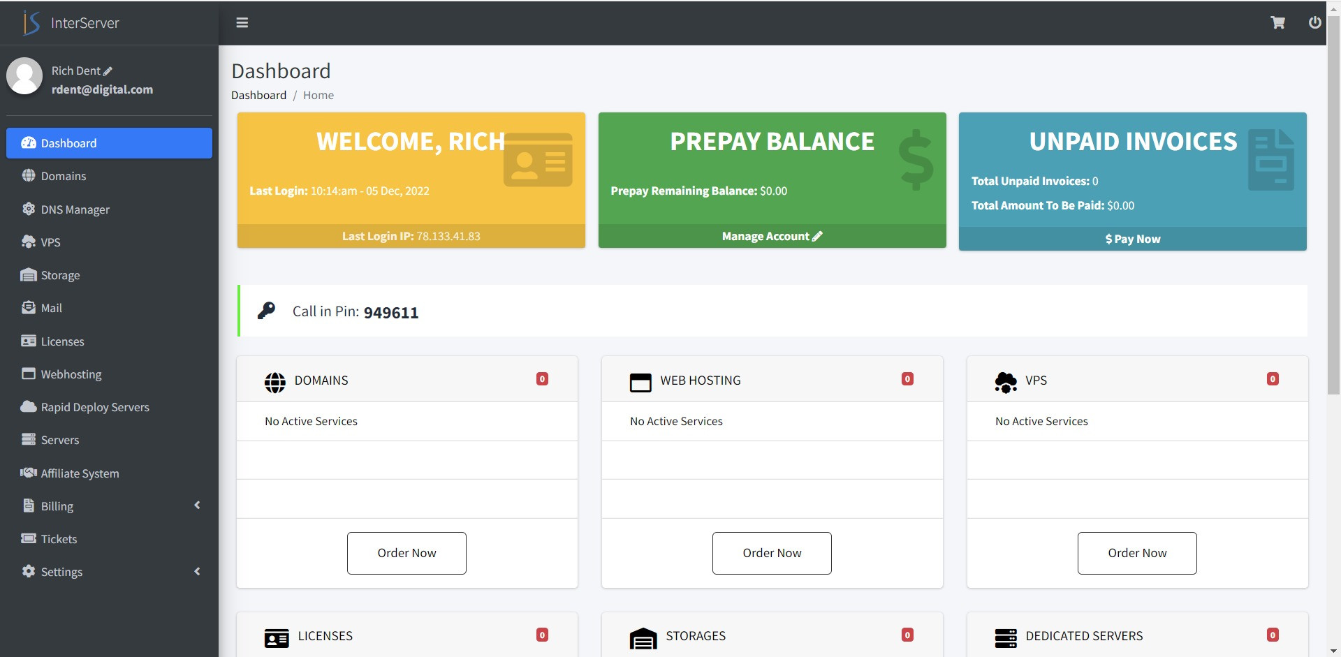This screenshot has width=1341, height=657.
Task: Click the VPS count badge
Action: pyautogui.click(x=1273, y=379)
